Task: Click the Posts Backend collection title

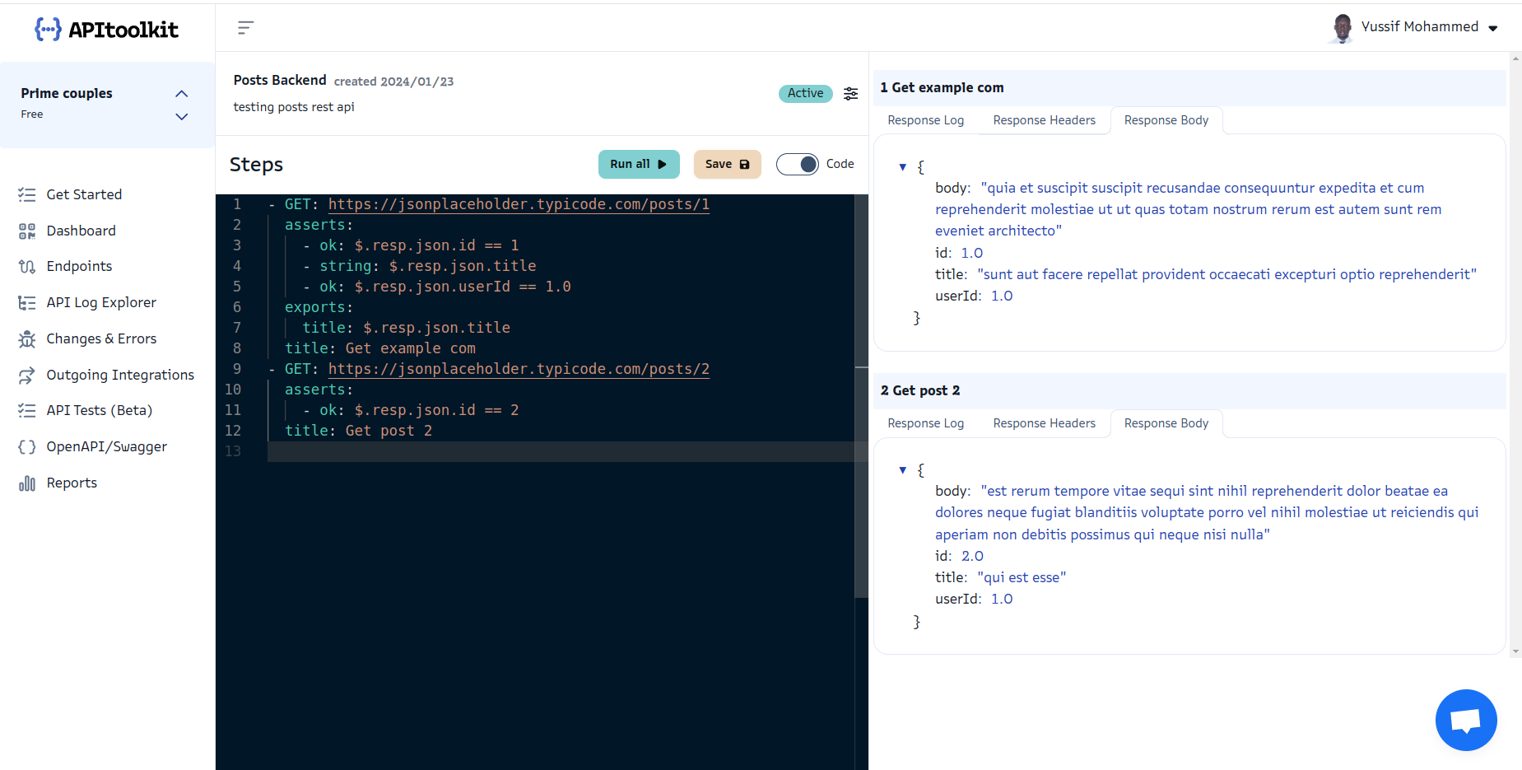Action: pyautogui.click(x=280, y=80)
